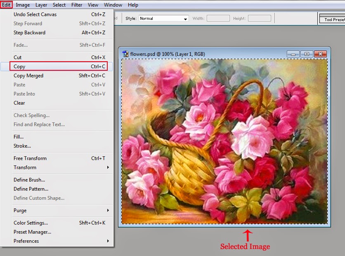Minimize the flowers.psd window
This screenshot has height=256, width=345.
tap(293, 54)
